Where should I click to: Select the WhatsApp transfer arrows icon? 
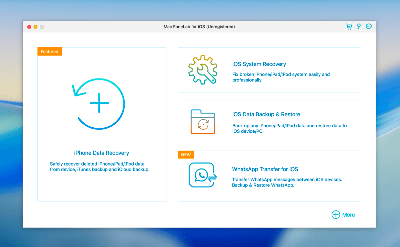(x=203, y=175)
